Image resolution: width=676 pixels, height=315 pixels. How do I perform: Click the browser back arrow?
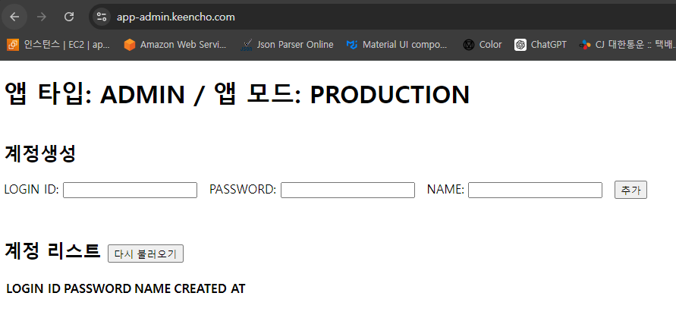(14, 16)
